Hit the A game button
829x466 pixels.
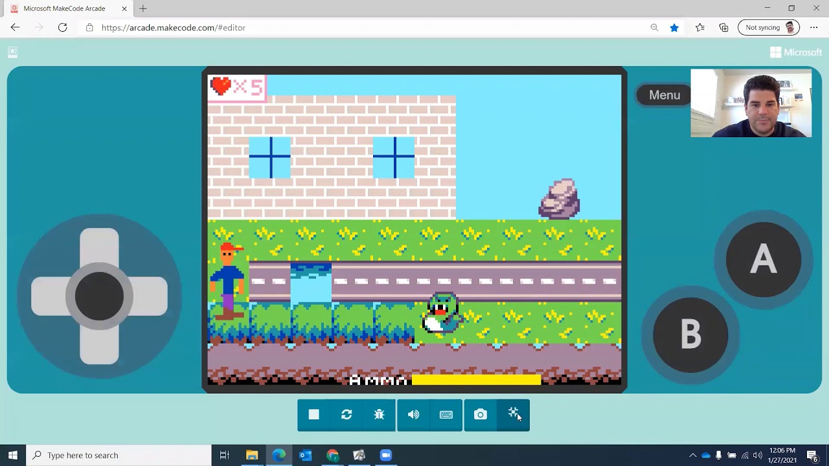(763, 260)
